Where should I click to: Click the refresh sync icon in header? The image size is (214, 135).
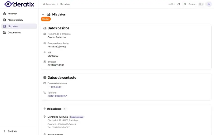tap(178, 4)
